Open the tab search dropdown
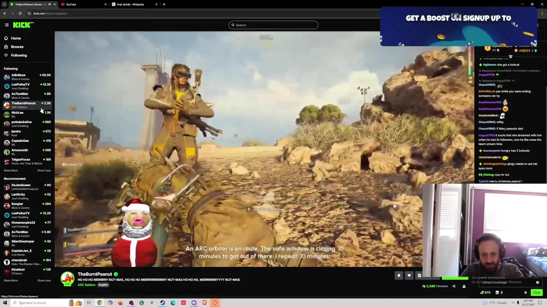The height and width of the screenshot is (307, 547). point(4,4)
